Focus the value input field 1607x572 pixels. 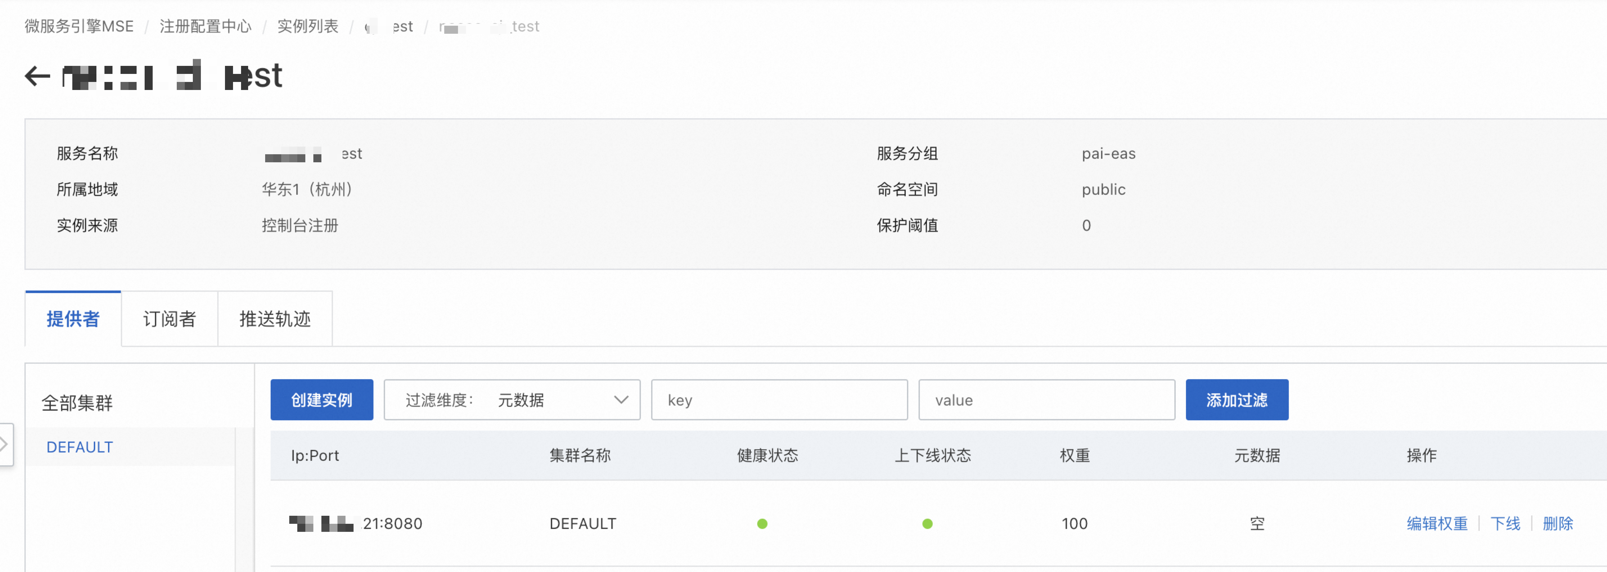1046,400
